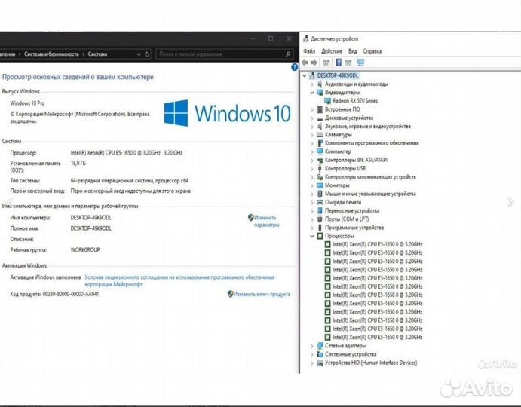Click the Встроенное ПО category icon
The image size is (521, 407).
(320, 109)
